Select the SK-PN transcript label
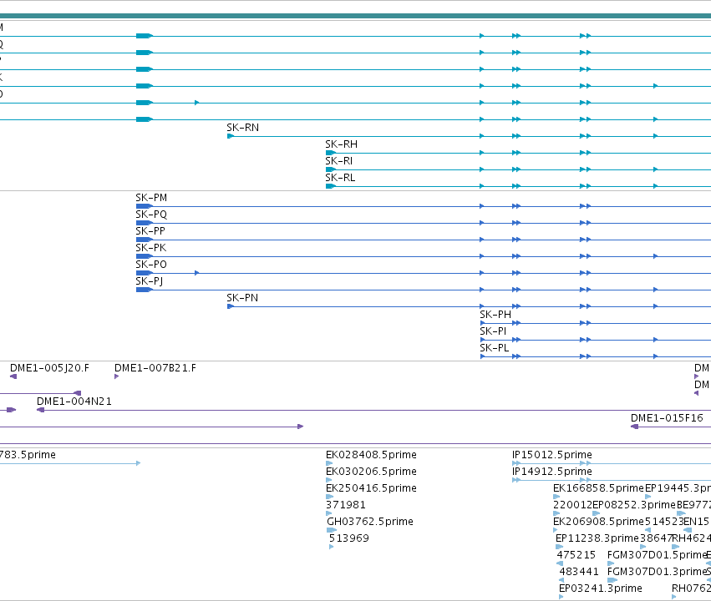711x601 pixels. click(242, 298)
